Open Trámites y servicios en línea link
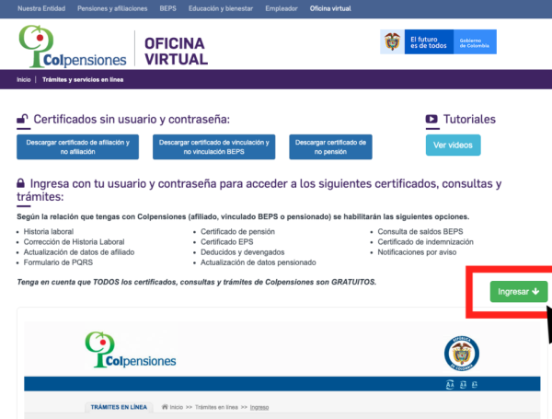The image size is (552, 419). 83,79
